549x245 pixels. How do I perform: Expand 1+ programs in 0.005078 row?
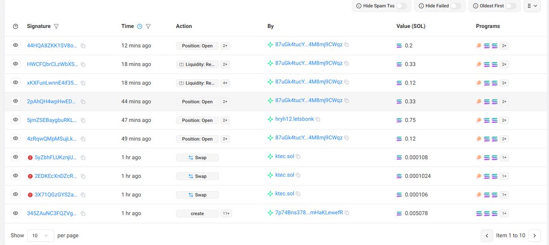(x=504, y=213)
